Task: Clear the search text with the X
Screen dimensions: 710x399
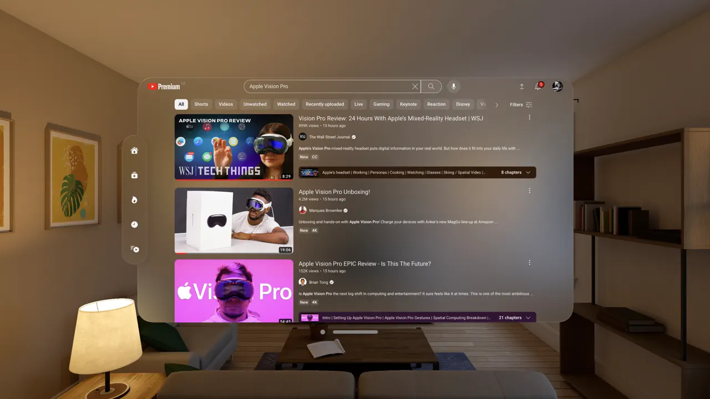Action: pyautogui.click(x=415, y=86)
